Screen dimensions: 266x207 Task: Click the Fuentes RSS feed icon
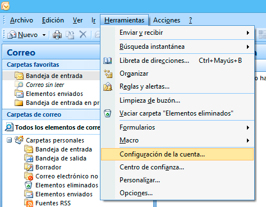[29, 203]
